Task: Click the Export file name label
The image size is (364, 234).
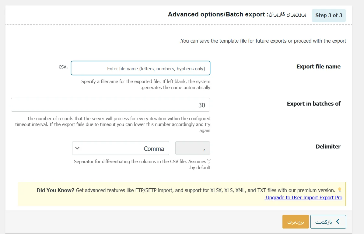Action: click(x=318, y=67)
